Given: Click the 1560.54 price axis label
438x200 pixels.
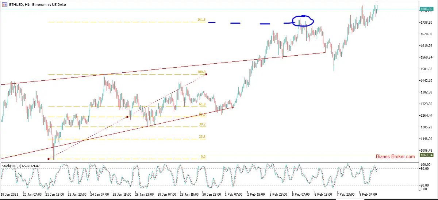Looking at the screenshot, I should pyautogui.click(x=426, y=57).
